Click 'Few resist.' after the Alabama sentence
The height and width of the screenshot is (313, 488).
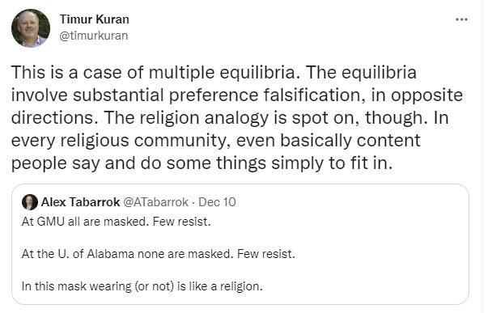pos(265,254)
